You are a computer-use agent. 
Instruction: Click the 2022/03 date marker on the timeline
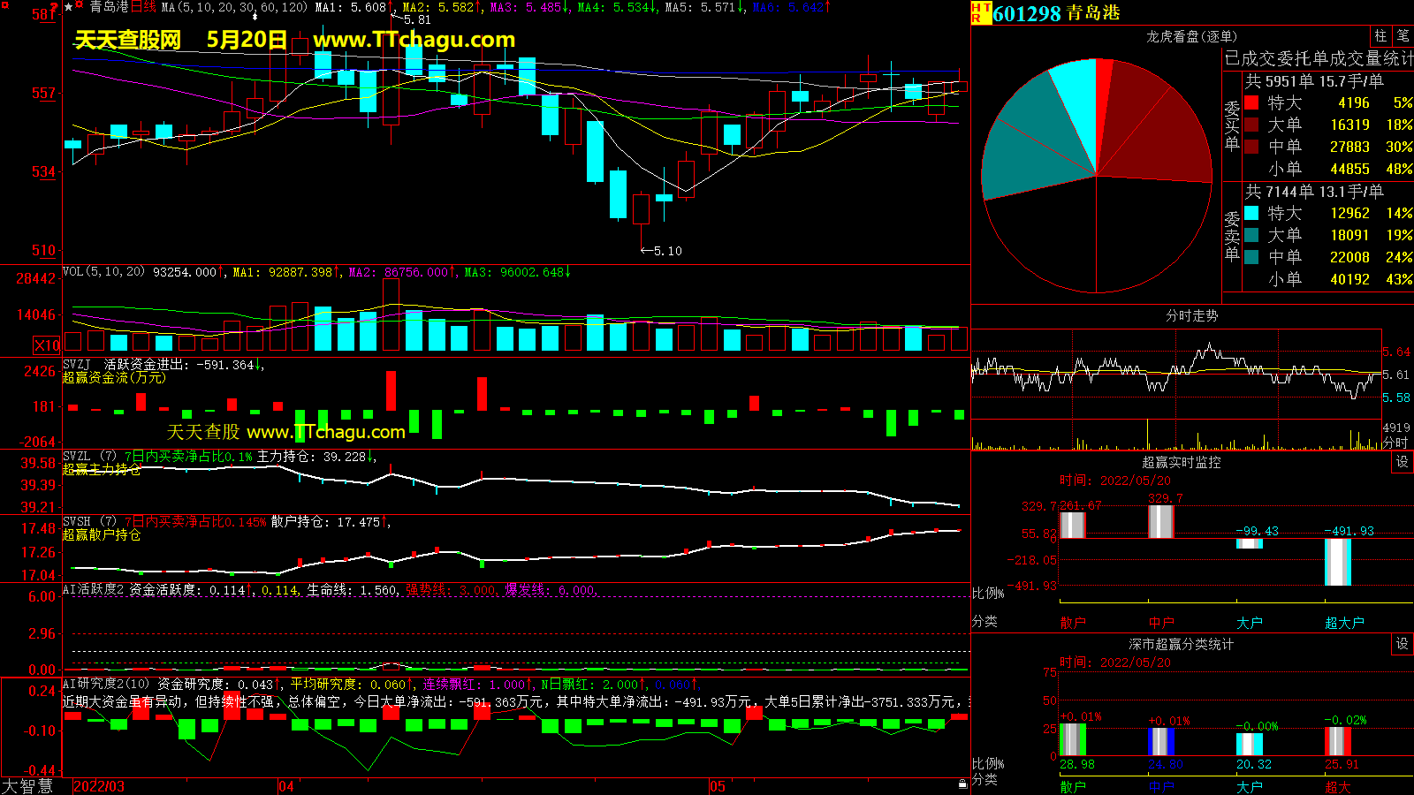click(98, 786)
